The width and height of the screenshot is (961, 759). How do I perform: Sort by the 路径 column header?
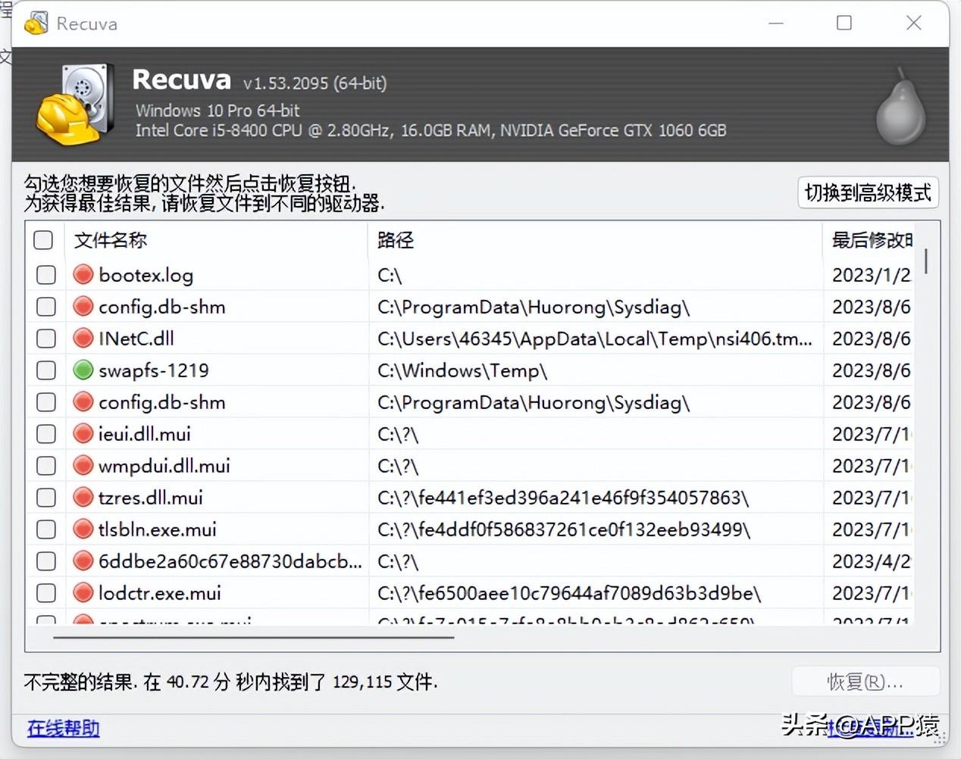point(596,240)
